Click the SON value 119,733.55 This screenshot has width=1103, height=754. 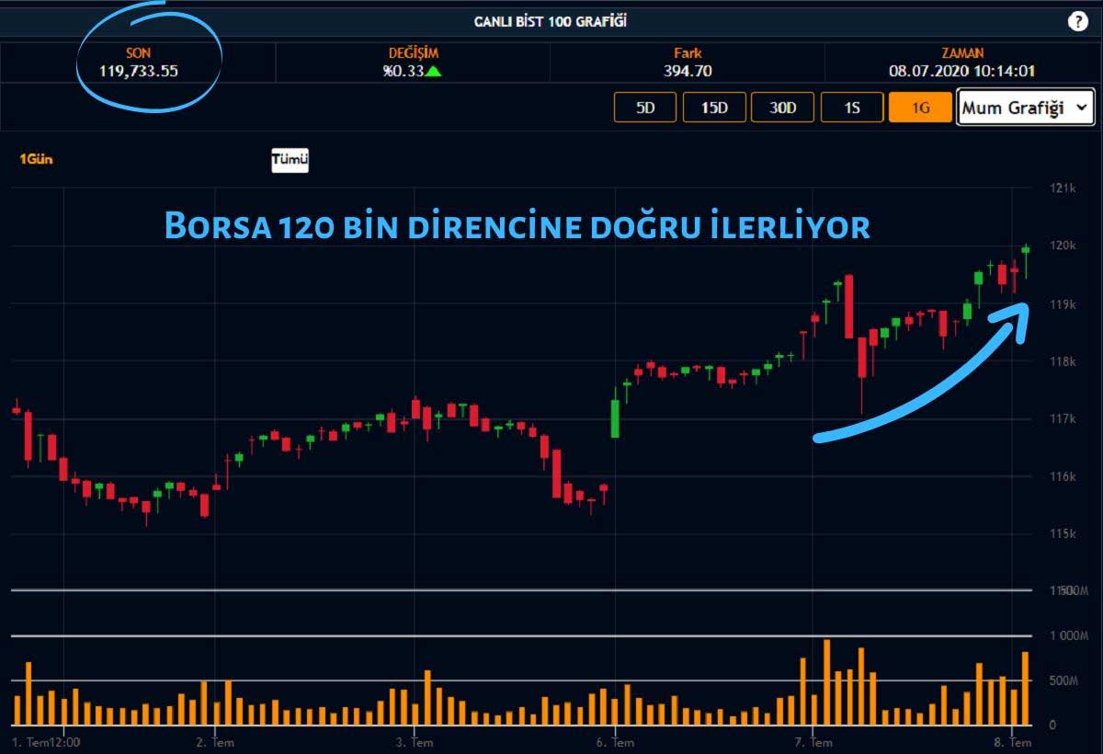(x=139, y=71)
